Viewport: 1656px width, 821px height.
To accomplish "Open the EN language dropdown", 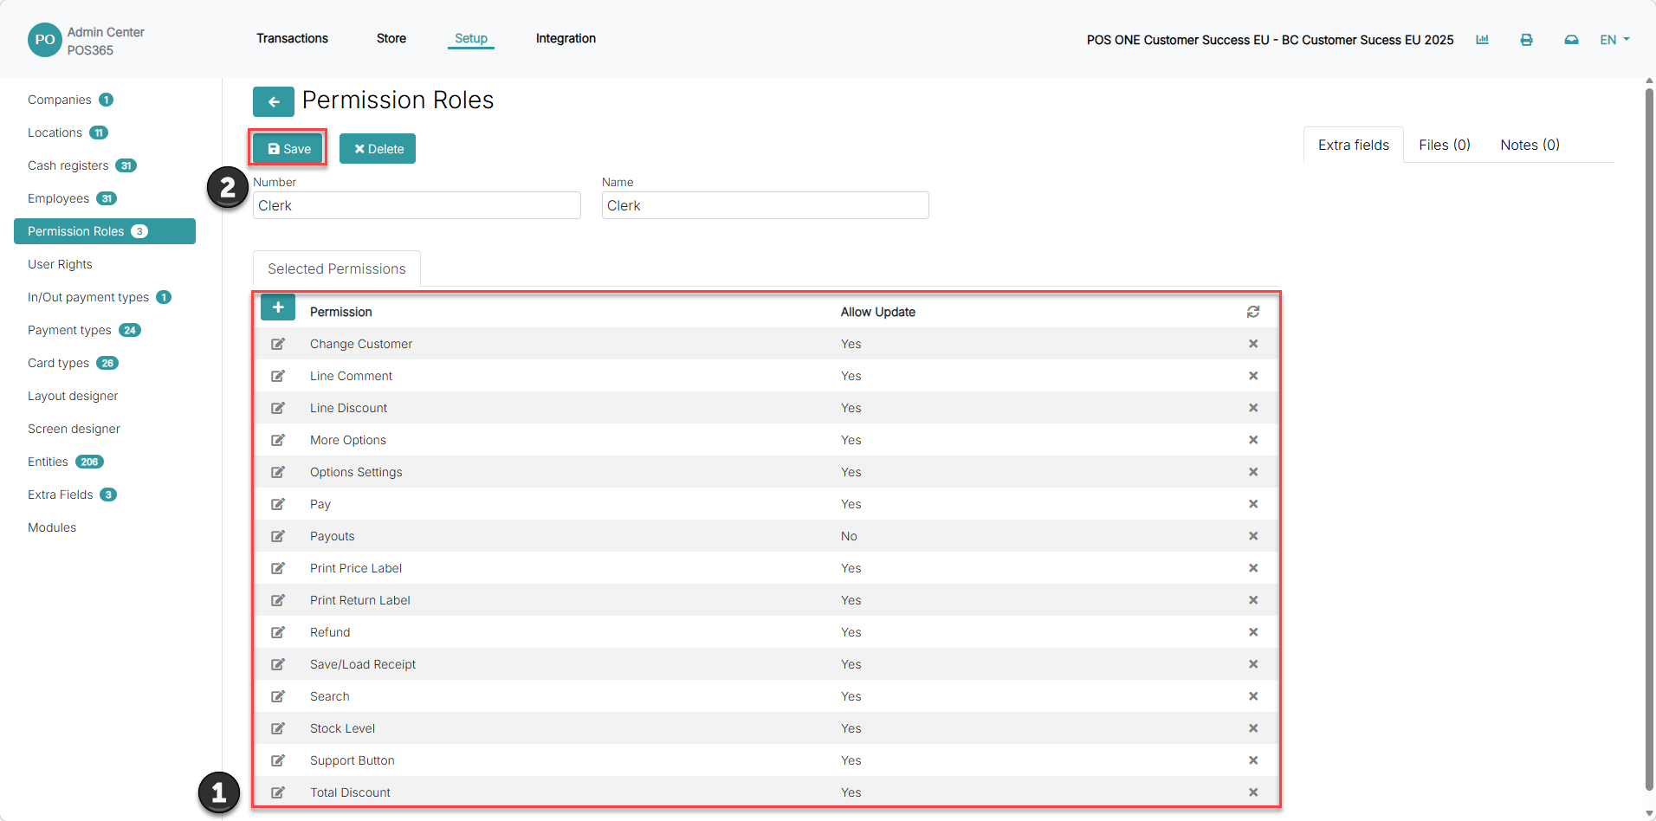I will 1614,40.
